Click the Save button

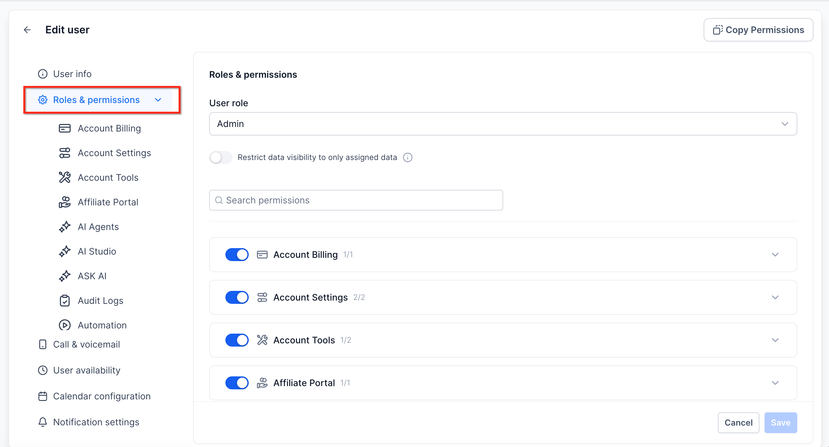coord(781,423)
